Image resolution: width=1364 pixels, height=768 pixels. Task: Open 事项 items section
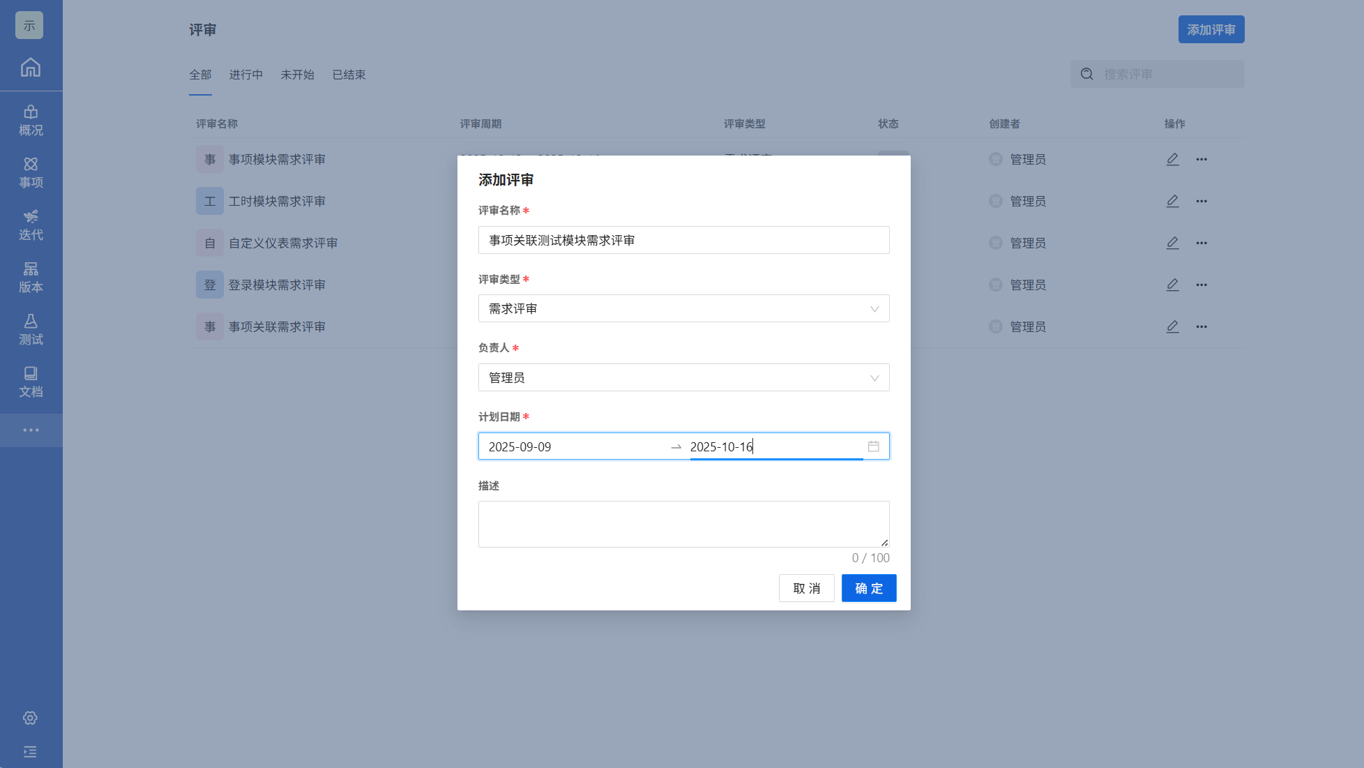[31, 173]
